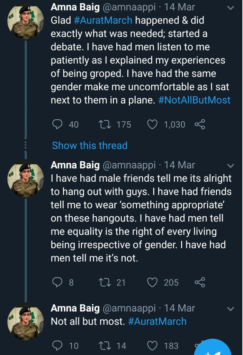Share the first #AuratMarch tweet
The height and width of the screenshot is (355, 243).
[x=200, y=124]
